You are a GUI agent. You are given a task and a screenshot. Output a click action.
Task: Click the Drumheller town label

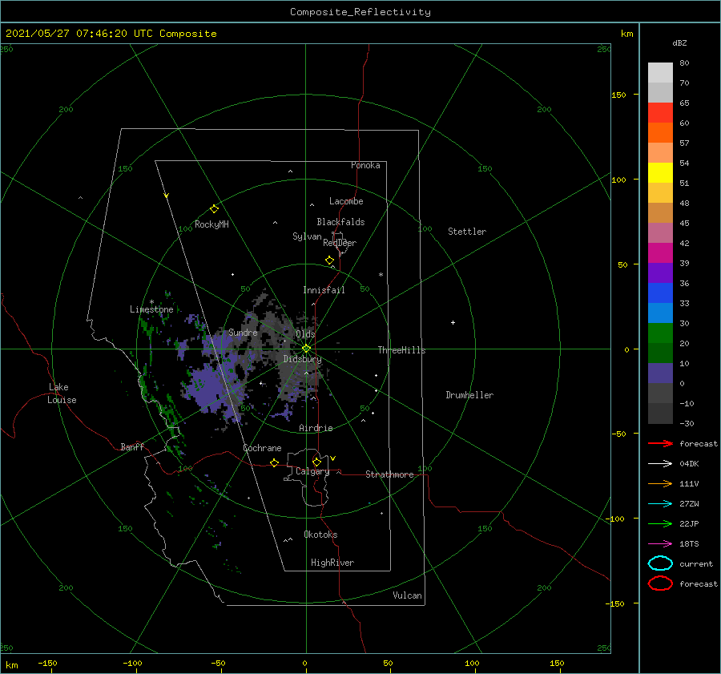pyautogui.click(x=469, y=395)
